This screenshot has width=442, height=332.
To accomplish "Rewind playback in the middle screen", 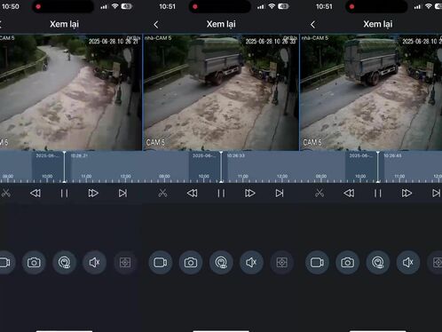I will pyautogui.click(x=193, y=194).
